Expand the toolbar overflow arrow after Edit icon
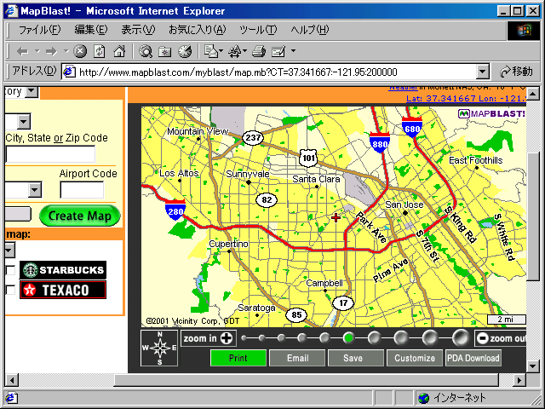The width and height of the screenshot is (545, 409). click(x=293, y=51)
